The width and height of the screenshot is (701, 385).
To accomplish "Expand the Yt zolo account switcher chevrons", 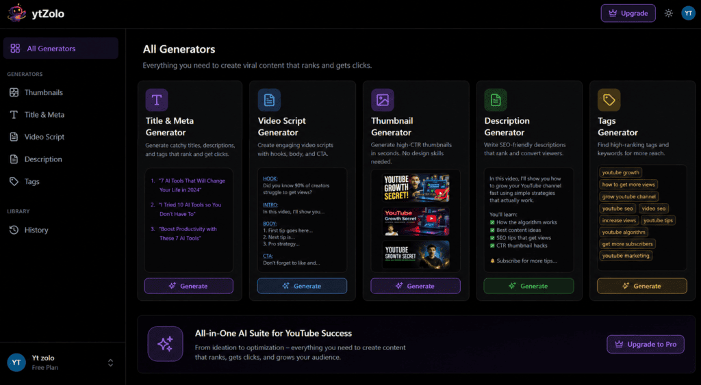I will point(110,362).
